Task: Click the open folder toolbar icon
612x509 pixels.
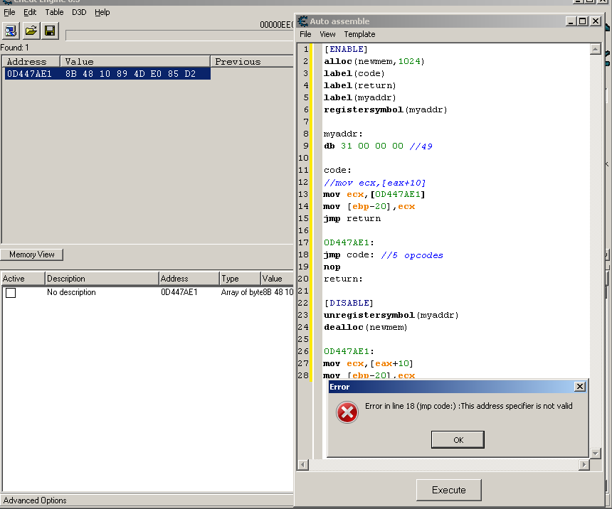Action: (x=31, y=31)
